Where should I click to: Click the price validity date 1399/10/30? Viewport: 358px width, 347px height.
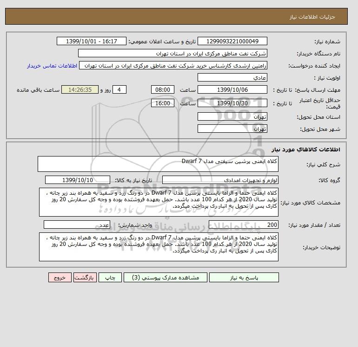pyautogui.click(x=232, y=103)
